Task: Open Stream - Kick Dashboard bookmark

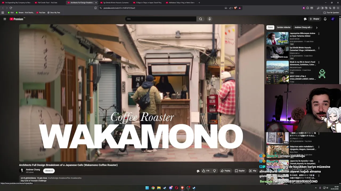Action: coord(25,12)
